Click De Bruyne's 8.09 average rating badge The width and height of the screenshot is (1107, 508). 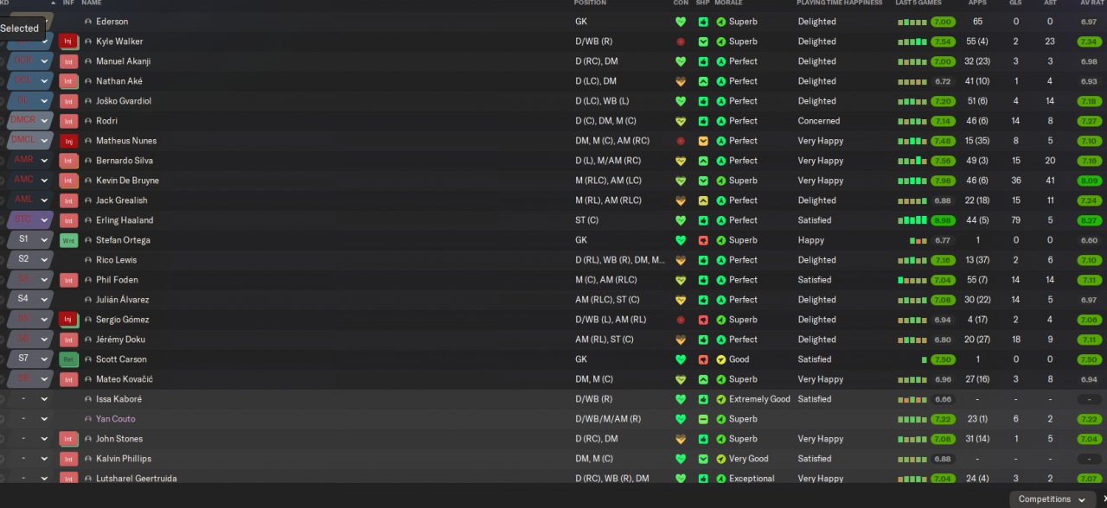tap(1089, 181)
